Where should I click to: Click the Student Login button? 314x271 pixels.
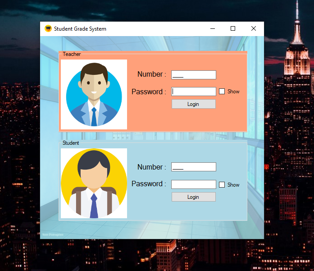point(194,197)
